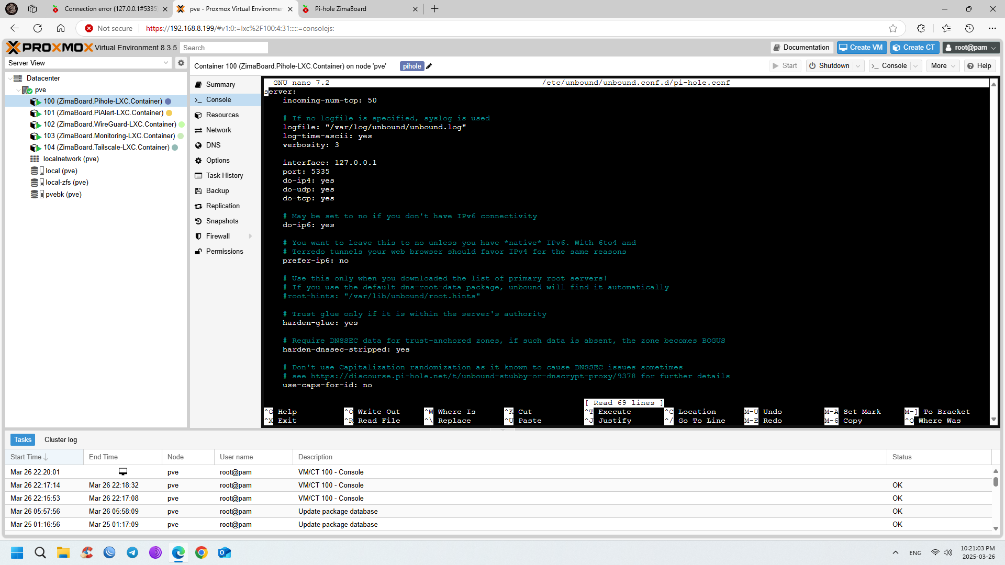Click the pencil icon to edit pihole tag
This screenshot has height=565, width=1005.
(x=429, y=66)
